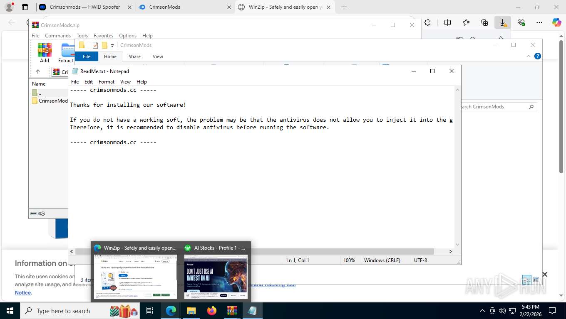Open Task View on the taskbar
Screen dimensions: 566x319
tap(150, 310)
